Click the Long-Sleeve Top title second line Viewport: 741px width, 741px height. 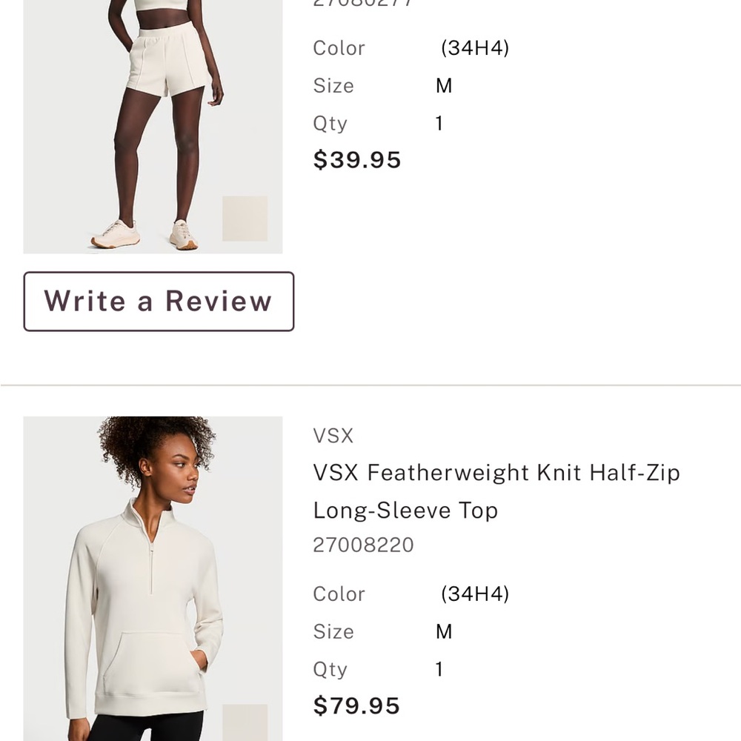[x=405, y=510]
